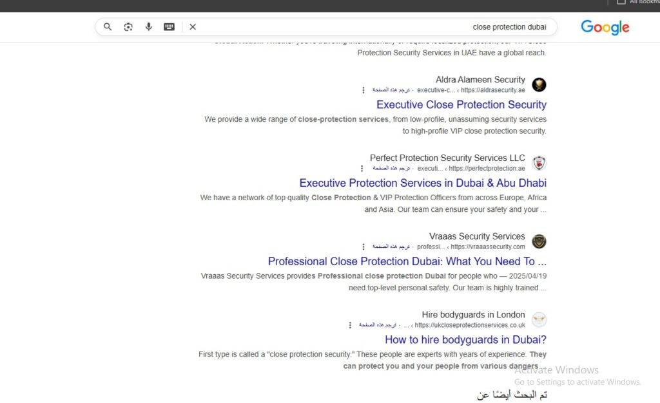Viewport: 660px width, 403px height.
Task: Open 'Executive Close Protection Security' result link
Action: (461, 105)
